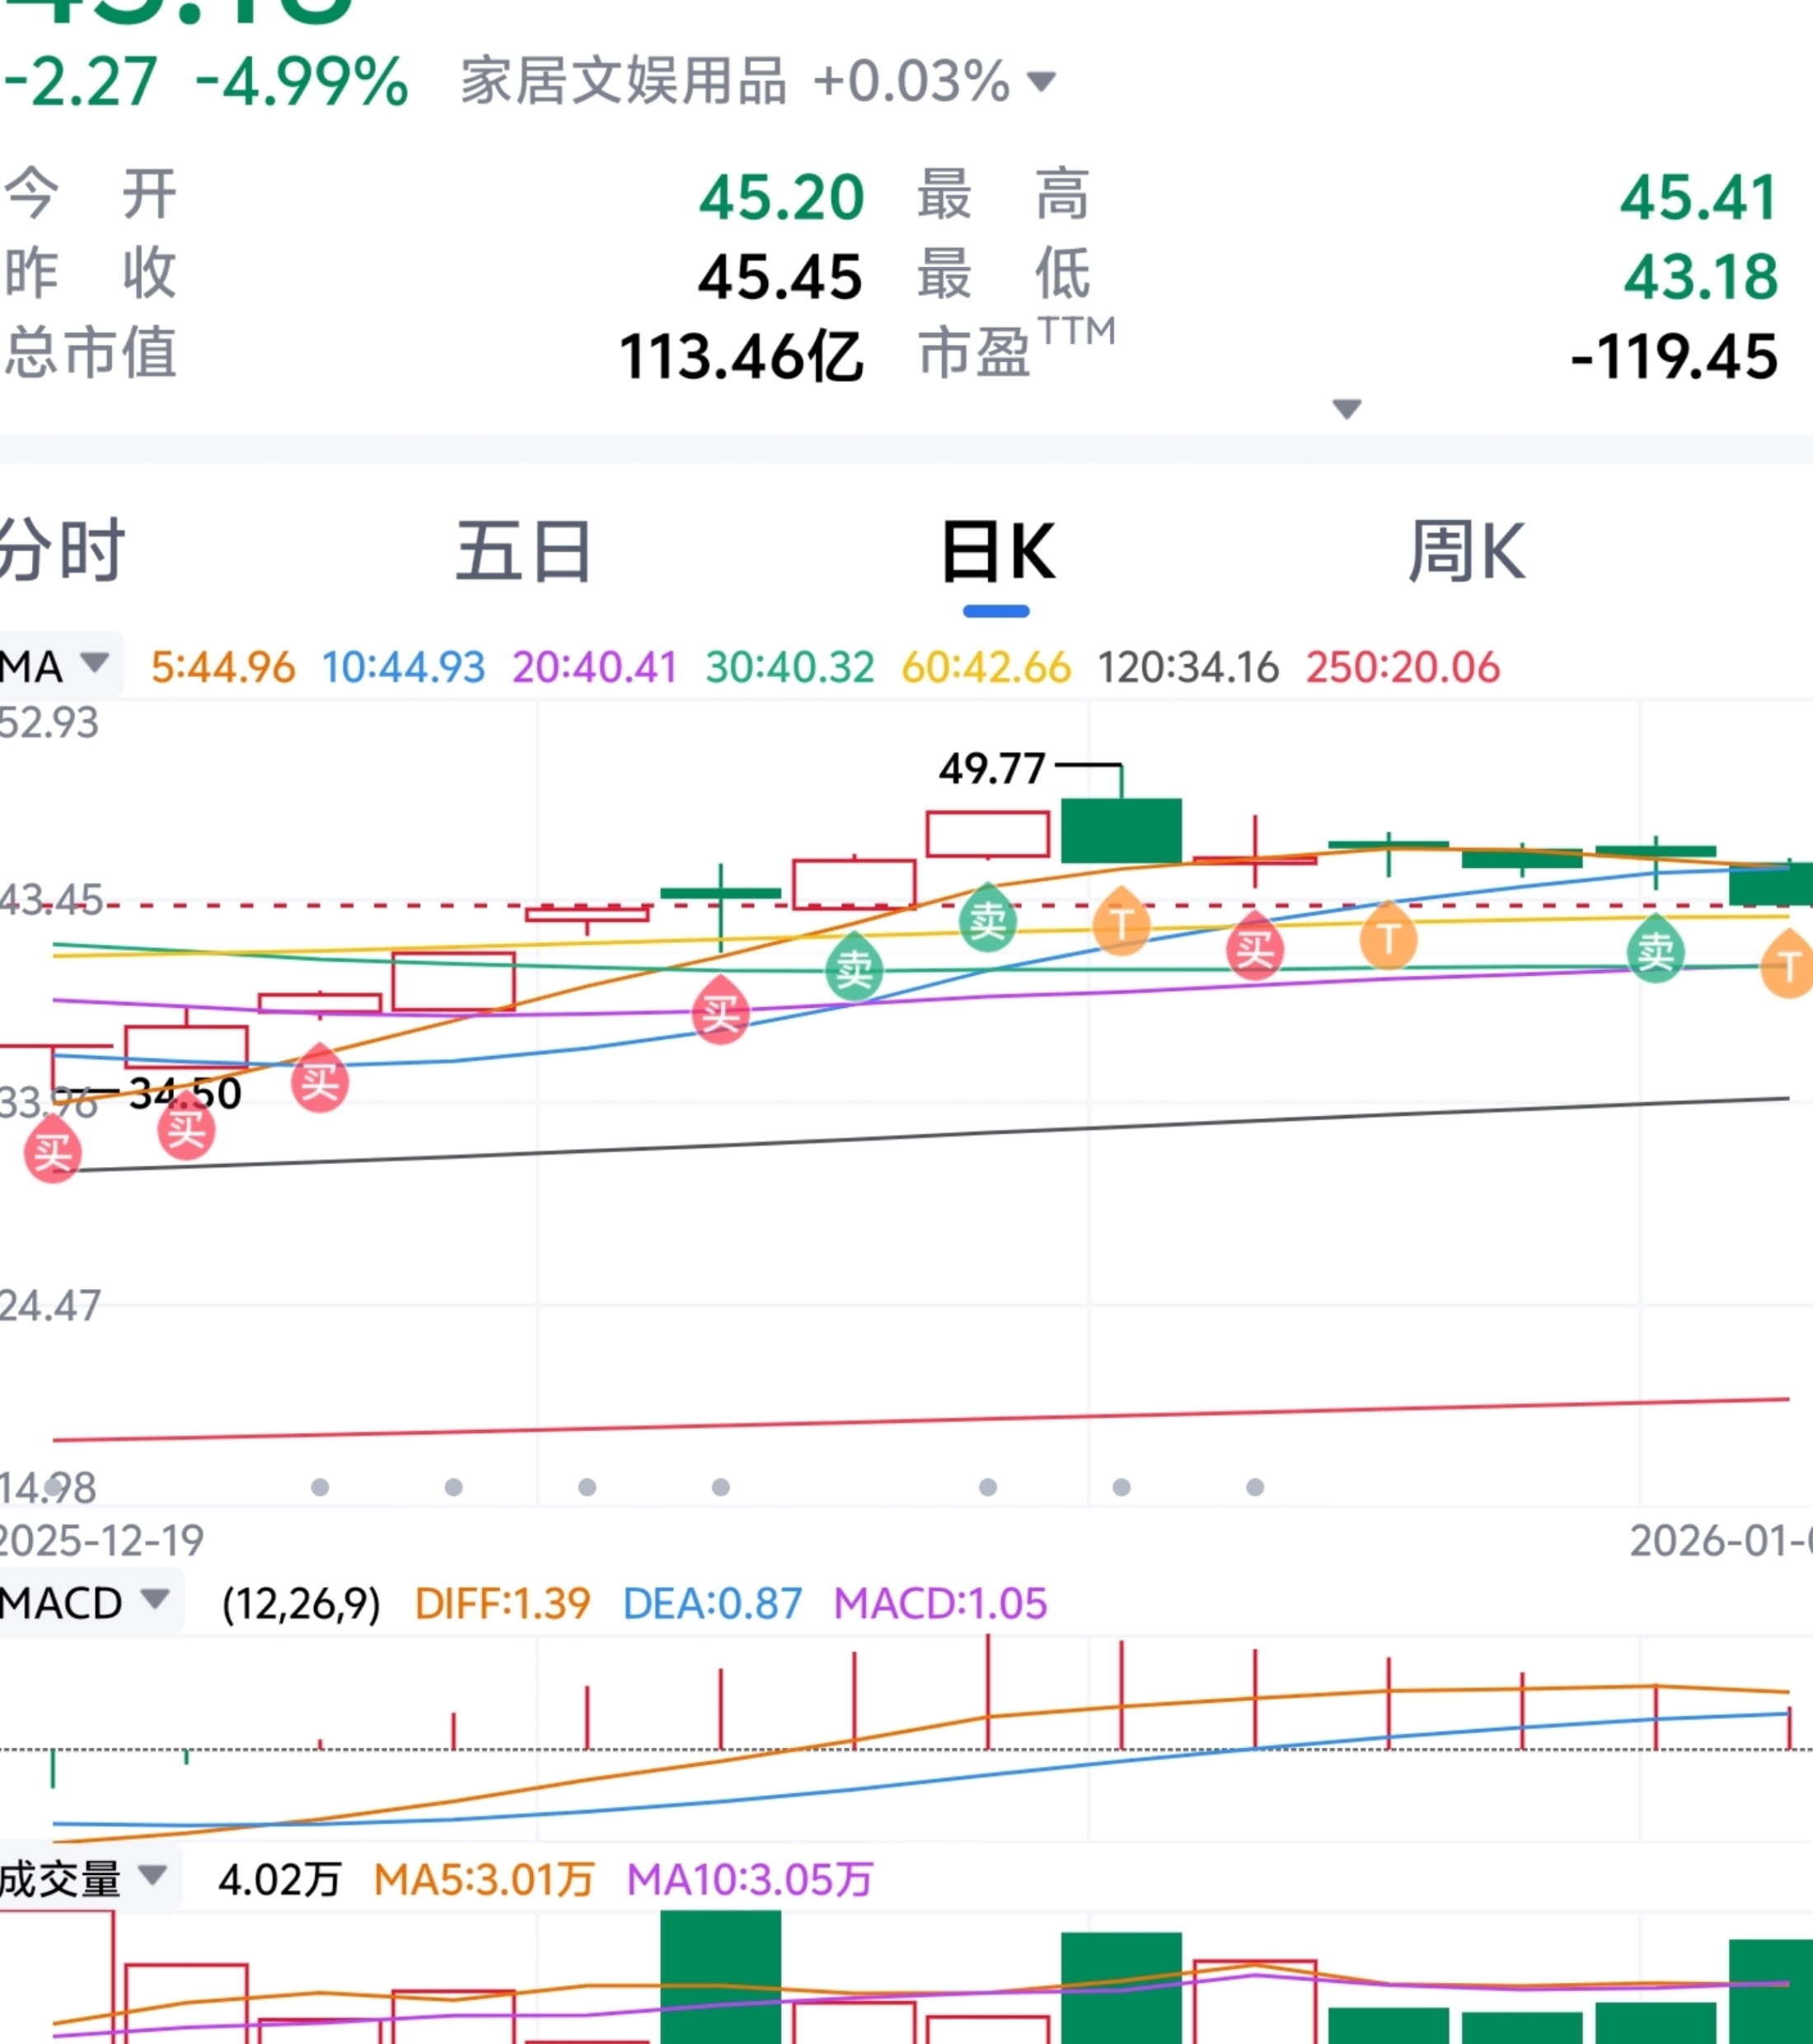
Task: Switch to the 五日 tab
Action: pyautogui.click(x=523, y=550)
